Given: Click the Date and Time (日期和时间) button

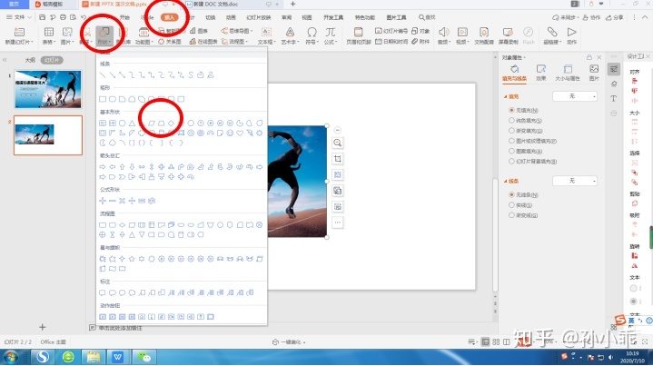Looking at the screenshot, I should (391, 42).
